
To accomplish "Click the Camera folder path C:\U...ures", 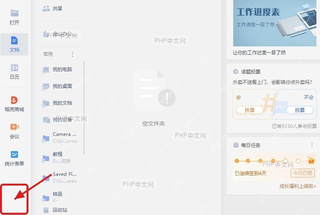I will (65, 141).
